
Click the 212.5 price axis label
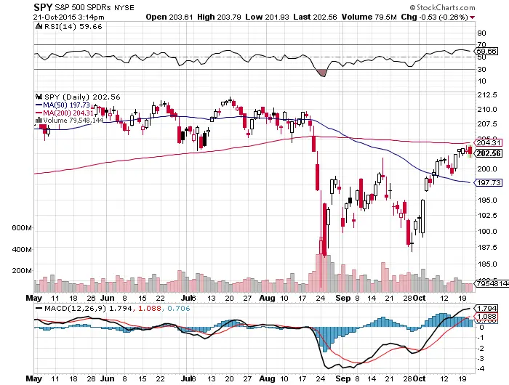(487, 95)
